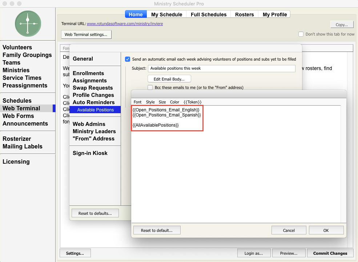
Task: Click the {{Open_Positions_Email_English}} line
Action: click(166, 110)
